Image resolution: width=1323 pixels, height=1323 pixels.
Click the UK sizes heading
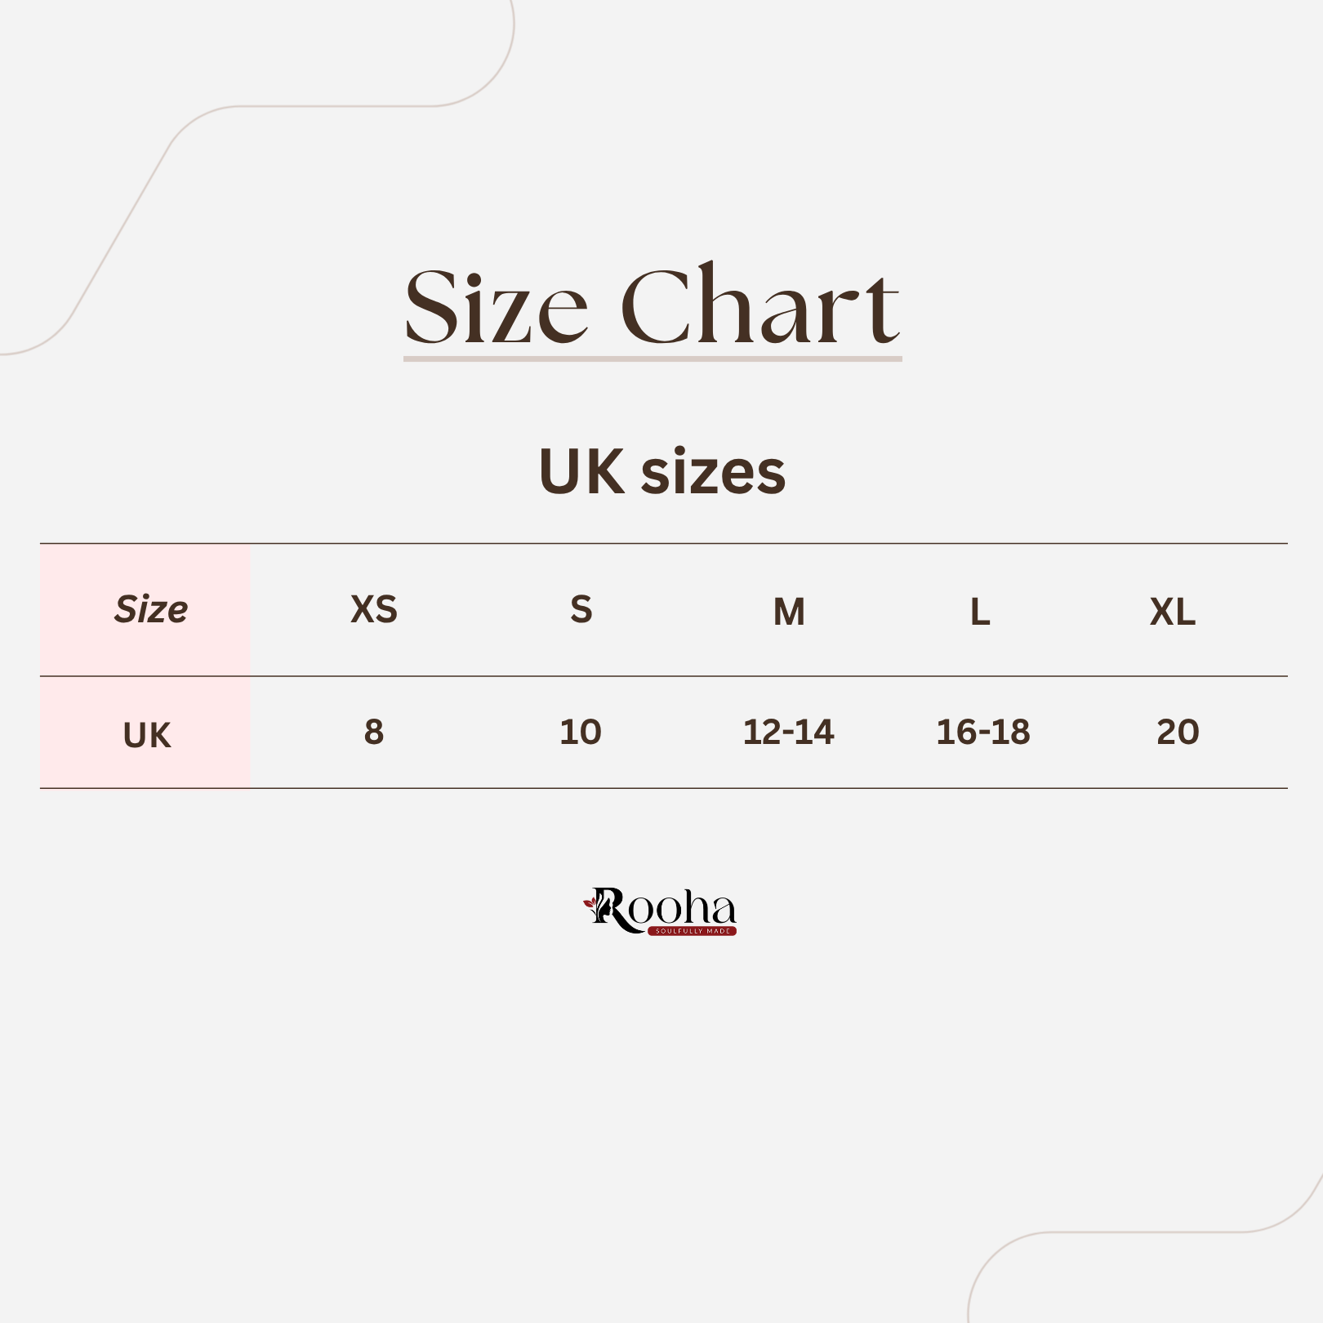click(x=662, y=472)
